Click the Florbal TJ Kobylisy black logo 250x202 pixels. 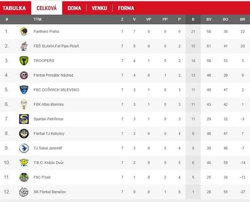click(24, 134)
